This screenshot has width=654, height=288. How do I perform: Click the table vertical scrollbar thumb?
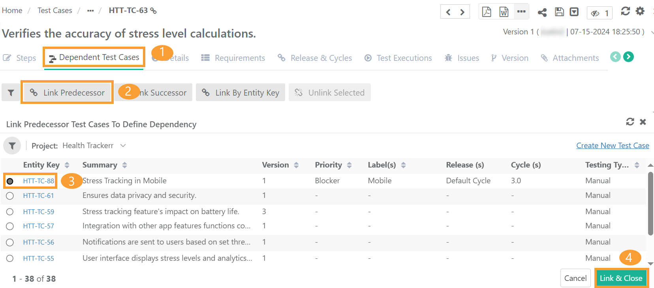pyautogui.click(x=650, y=203)
